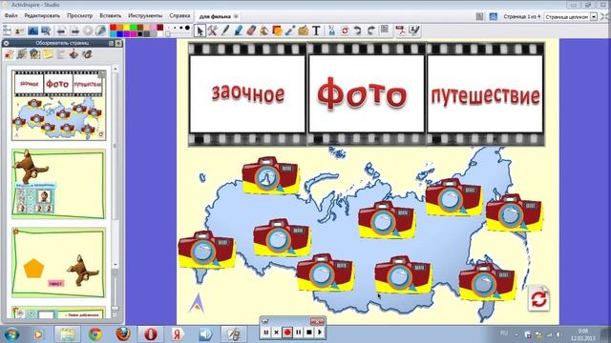The height and width of the screenshot is (343, 611).
Task: Pin the Page Browser panel
Action: [x=118, y=43]
